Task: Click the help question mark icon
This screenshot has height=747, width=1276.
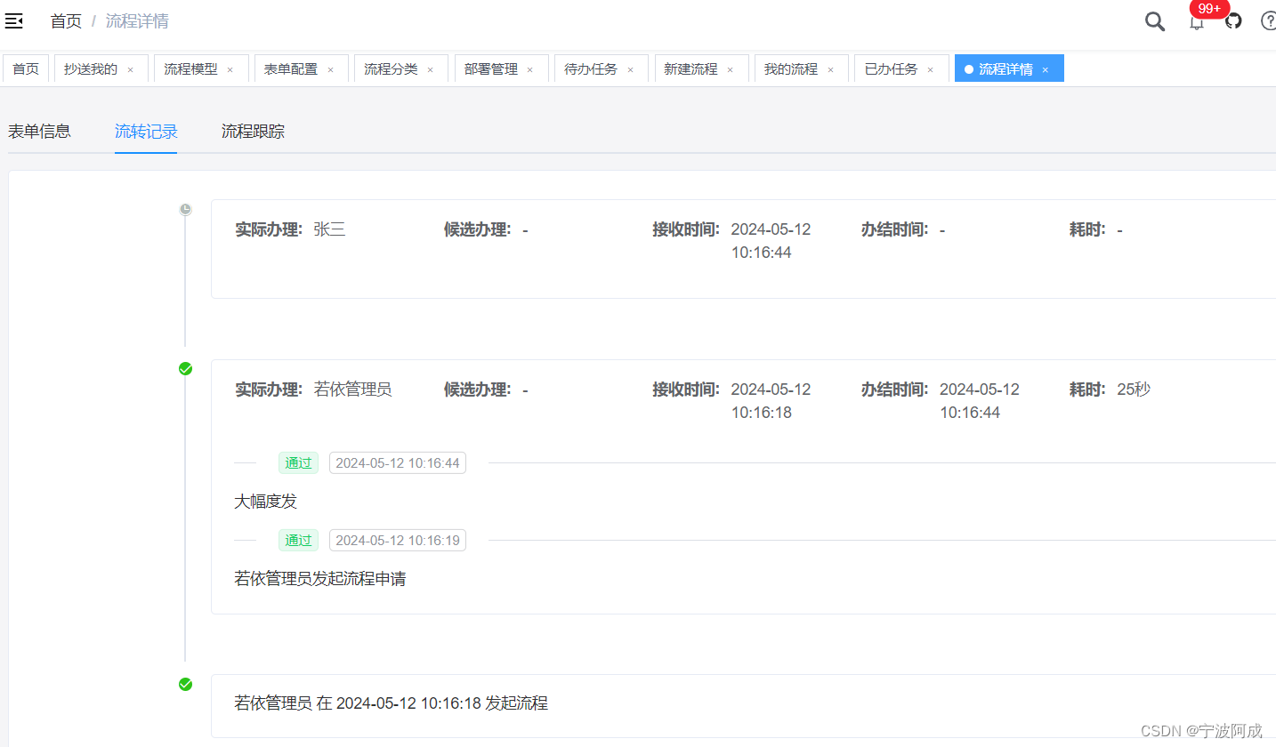Action: click(1269, 20)
